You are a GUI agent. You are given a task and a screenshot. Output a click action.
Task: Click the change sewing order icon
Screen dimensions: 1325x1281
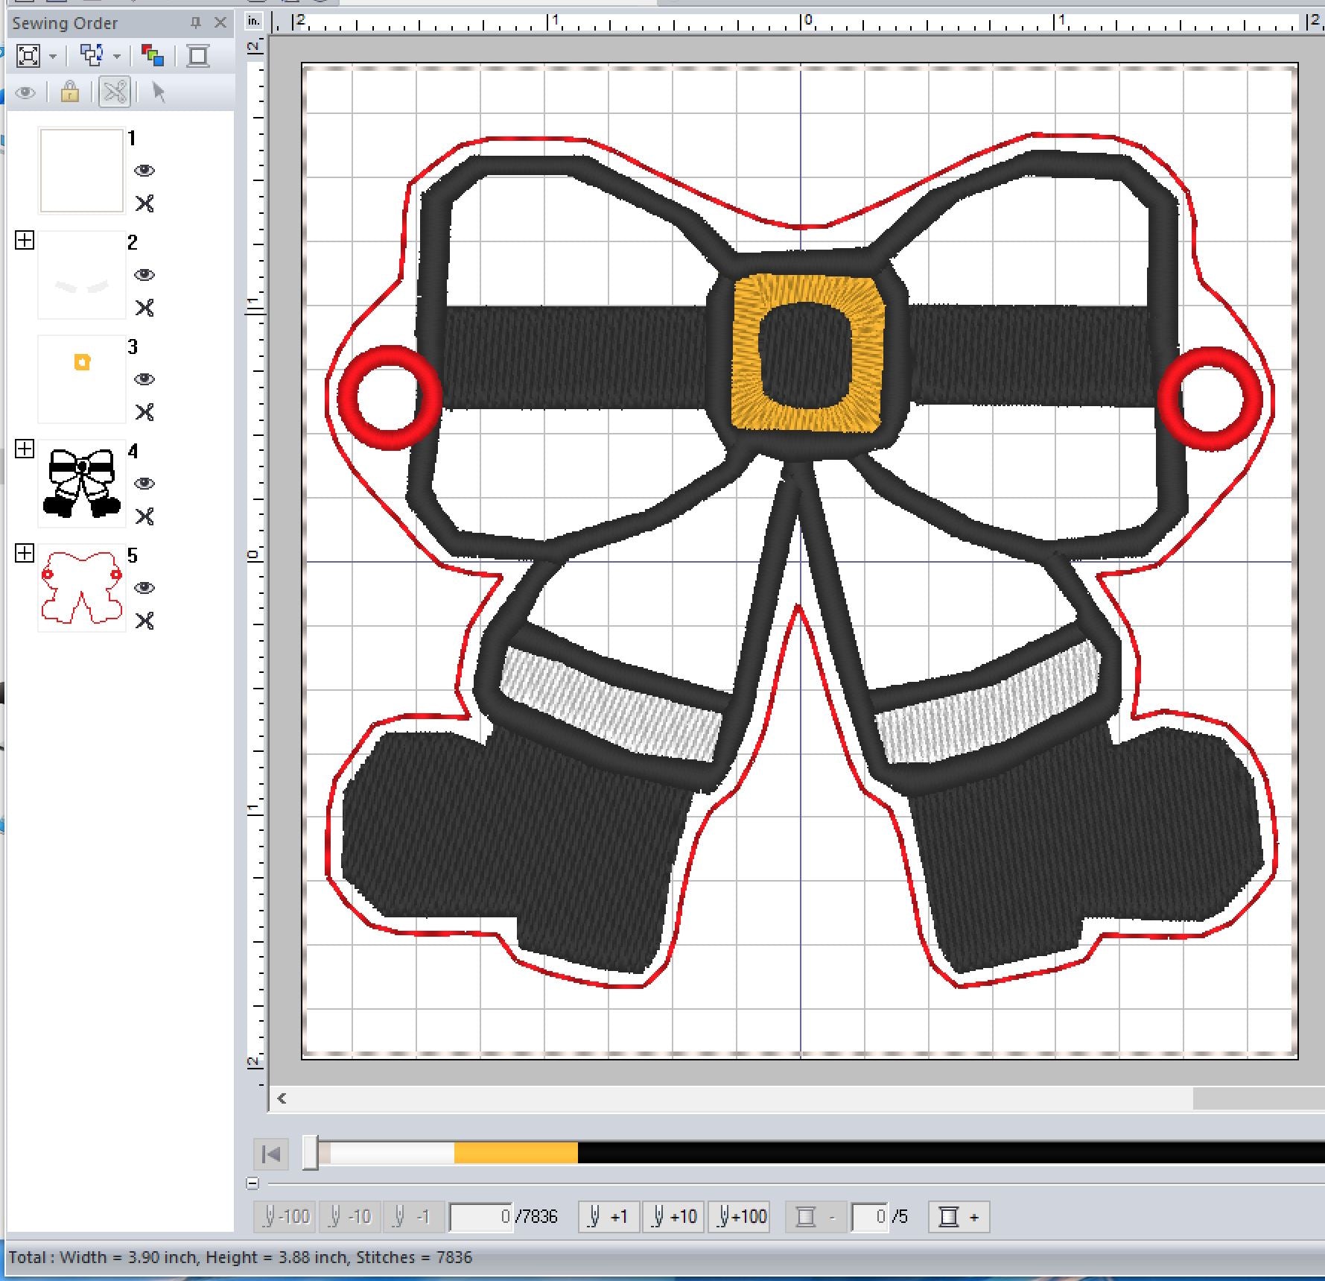tap(92, 56)
